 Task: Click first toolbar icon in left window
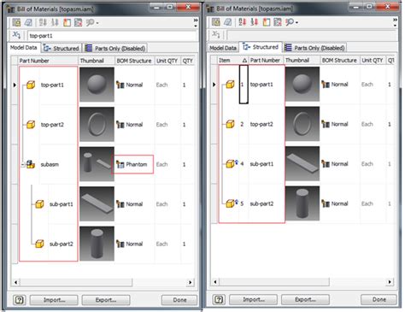point(16,22)
